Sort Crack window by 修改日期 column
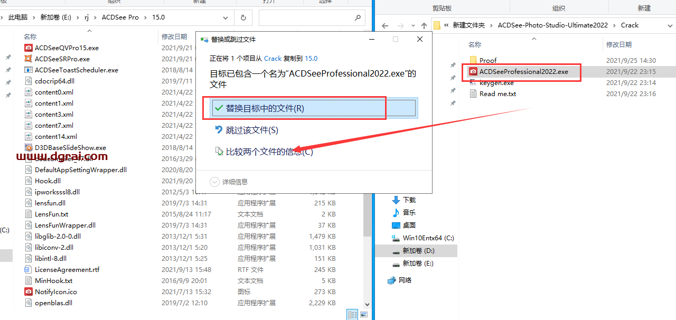The image size is (676, 320). (619, 45)
